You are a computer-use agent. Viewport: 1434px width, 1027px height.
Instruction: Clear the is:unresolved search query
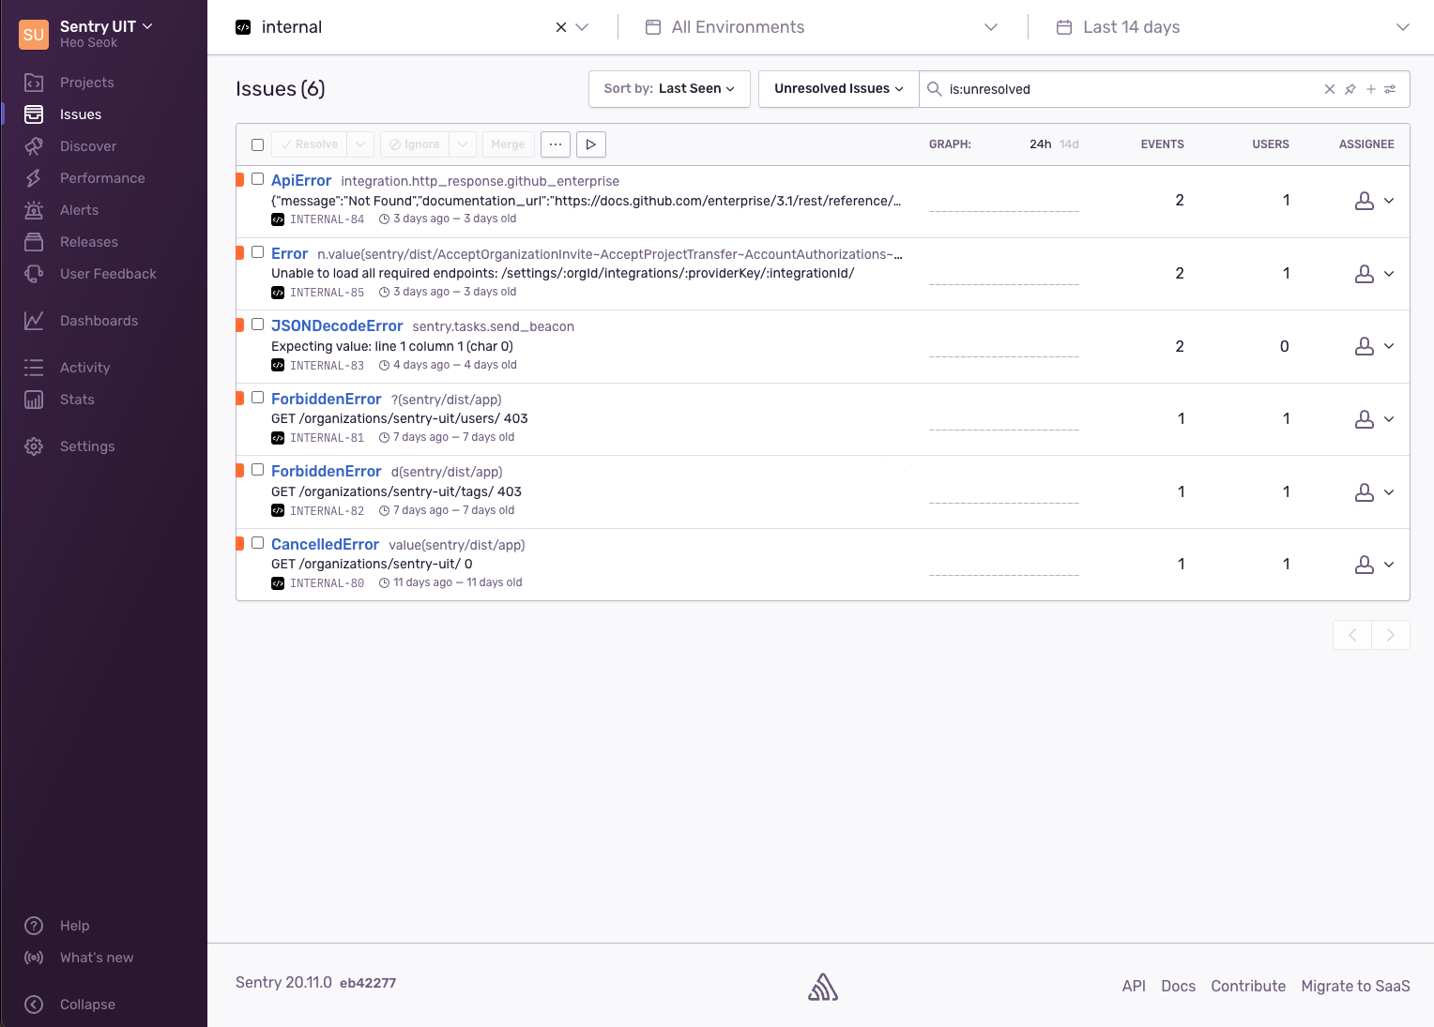click(1330, 89)
